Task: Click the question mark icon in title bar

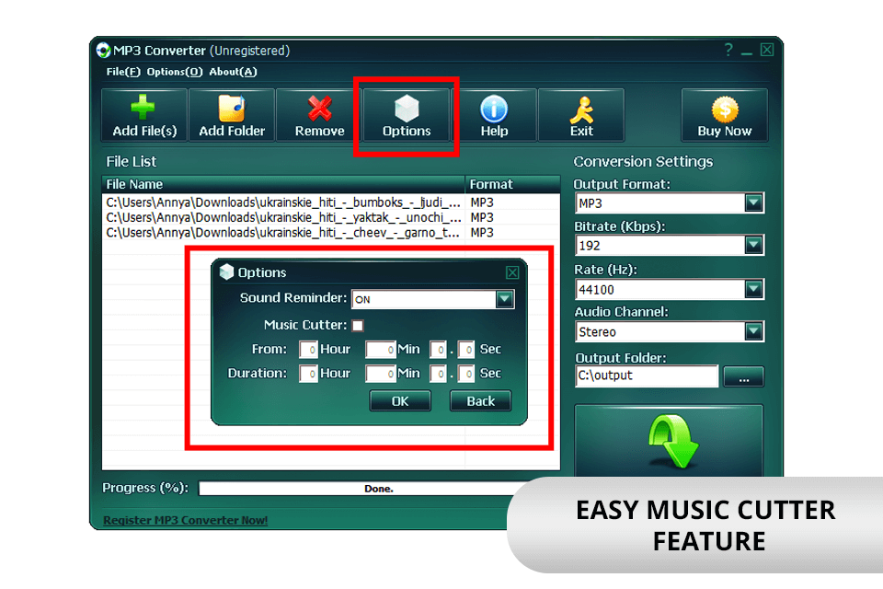Action: pyautogui.click(x=728, y=51)
